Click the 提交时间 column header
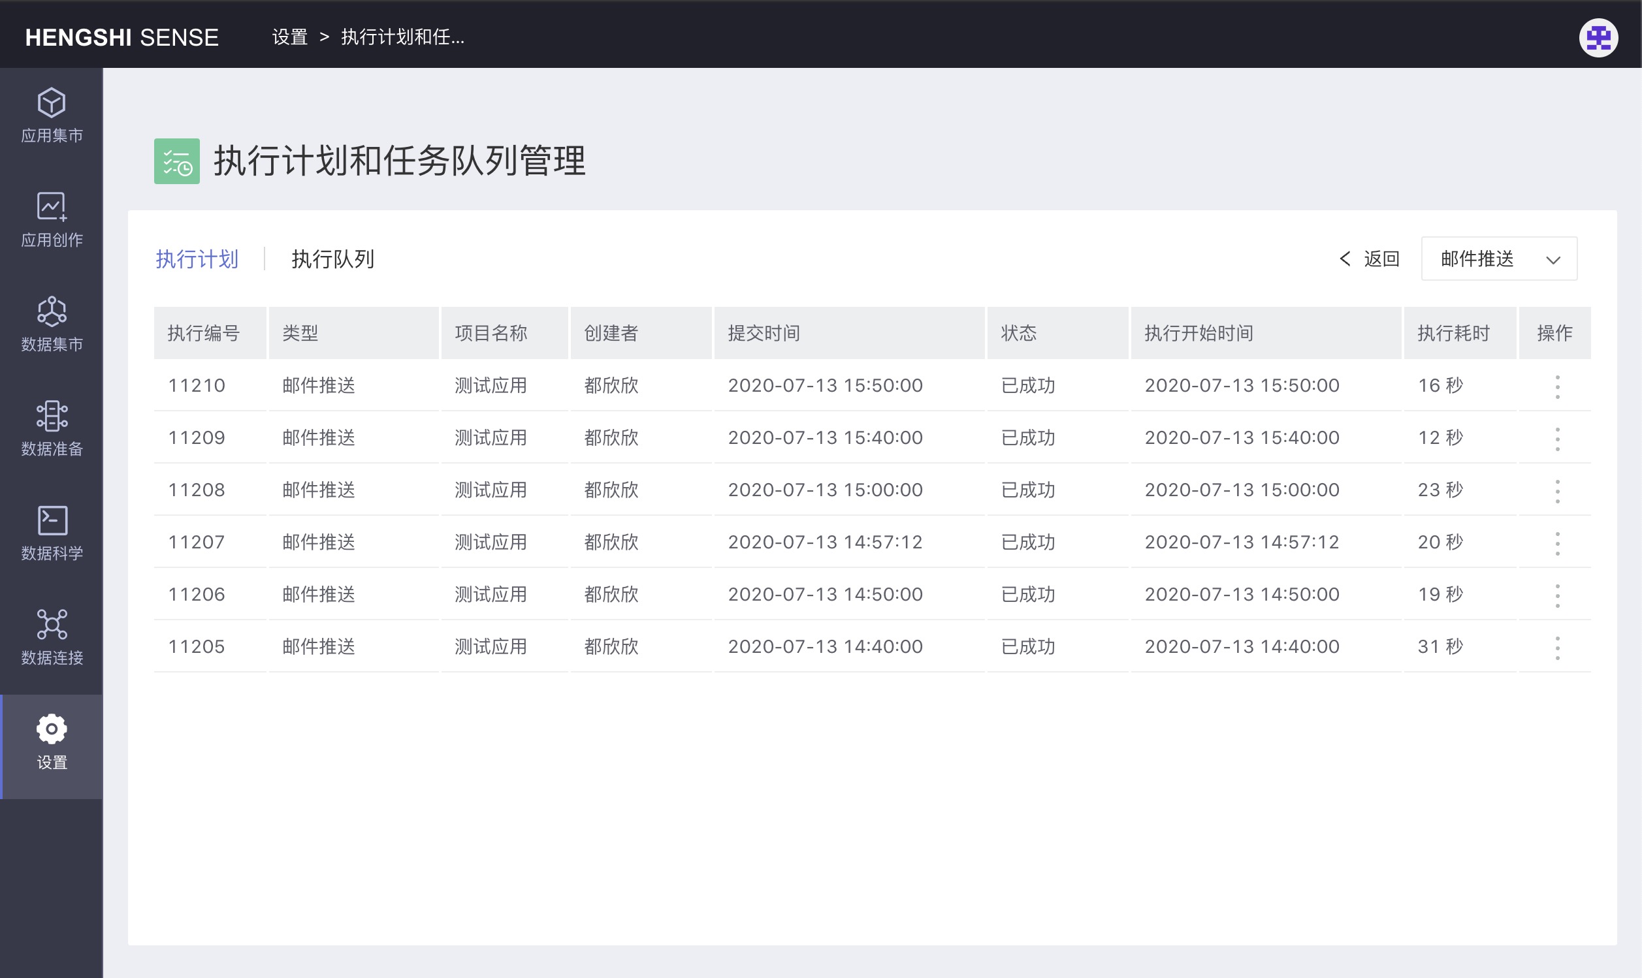 (x=850, y=334)
